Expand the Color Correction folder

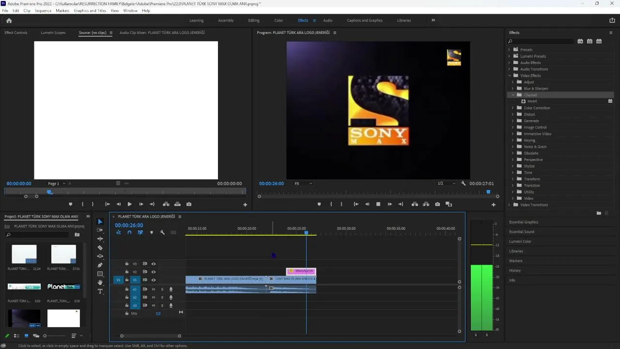[513, 108]
